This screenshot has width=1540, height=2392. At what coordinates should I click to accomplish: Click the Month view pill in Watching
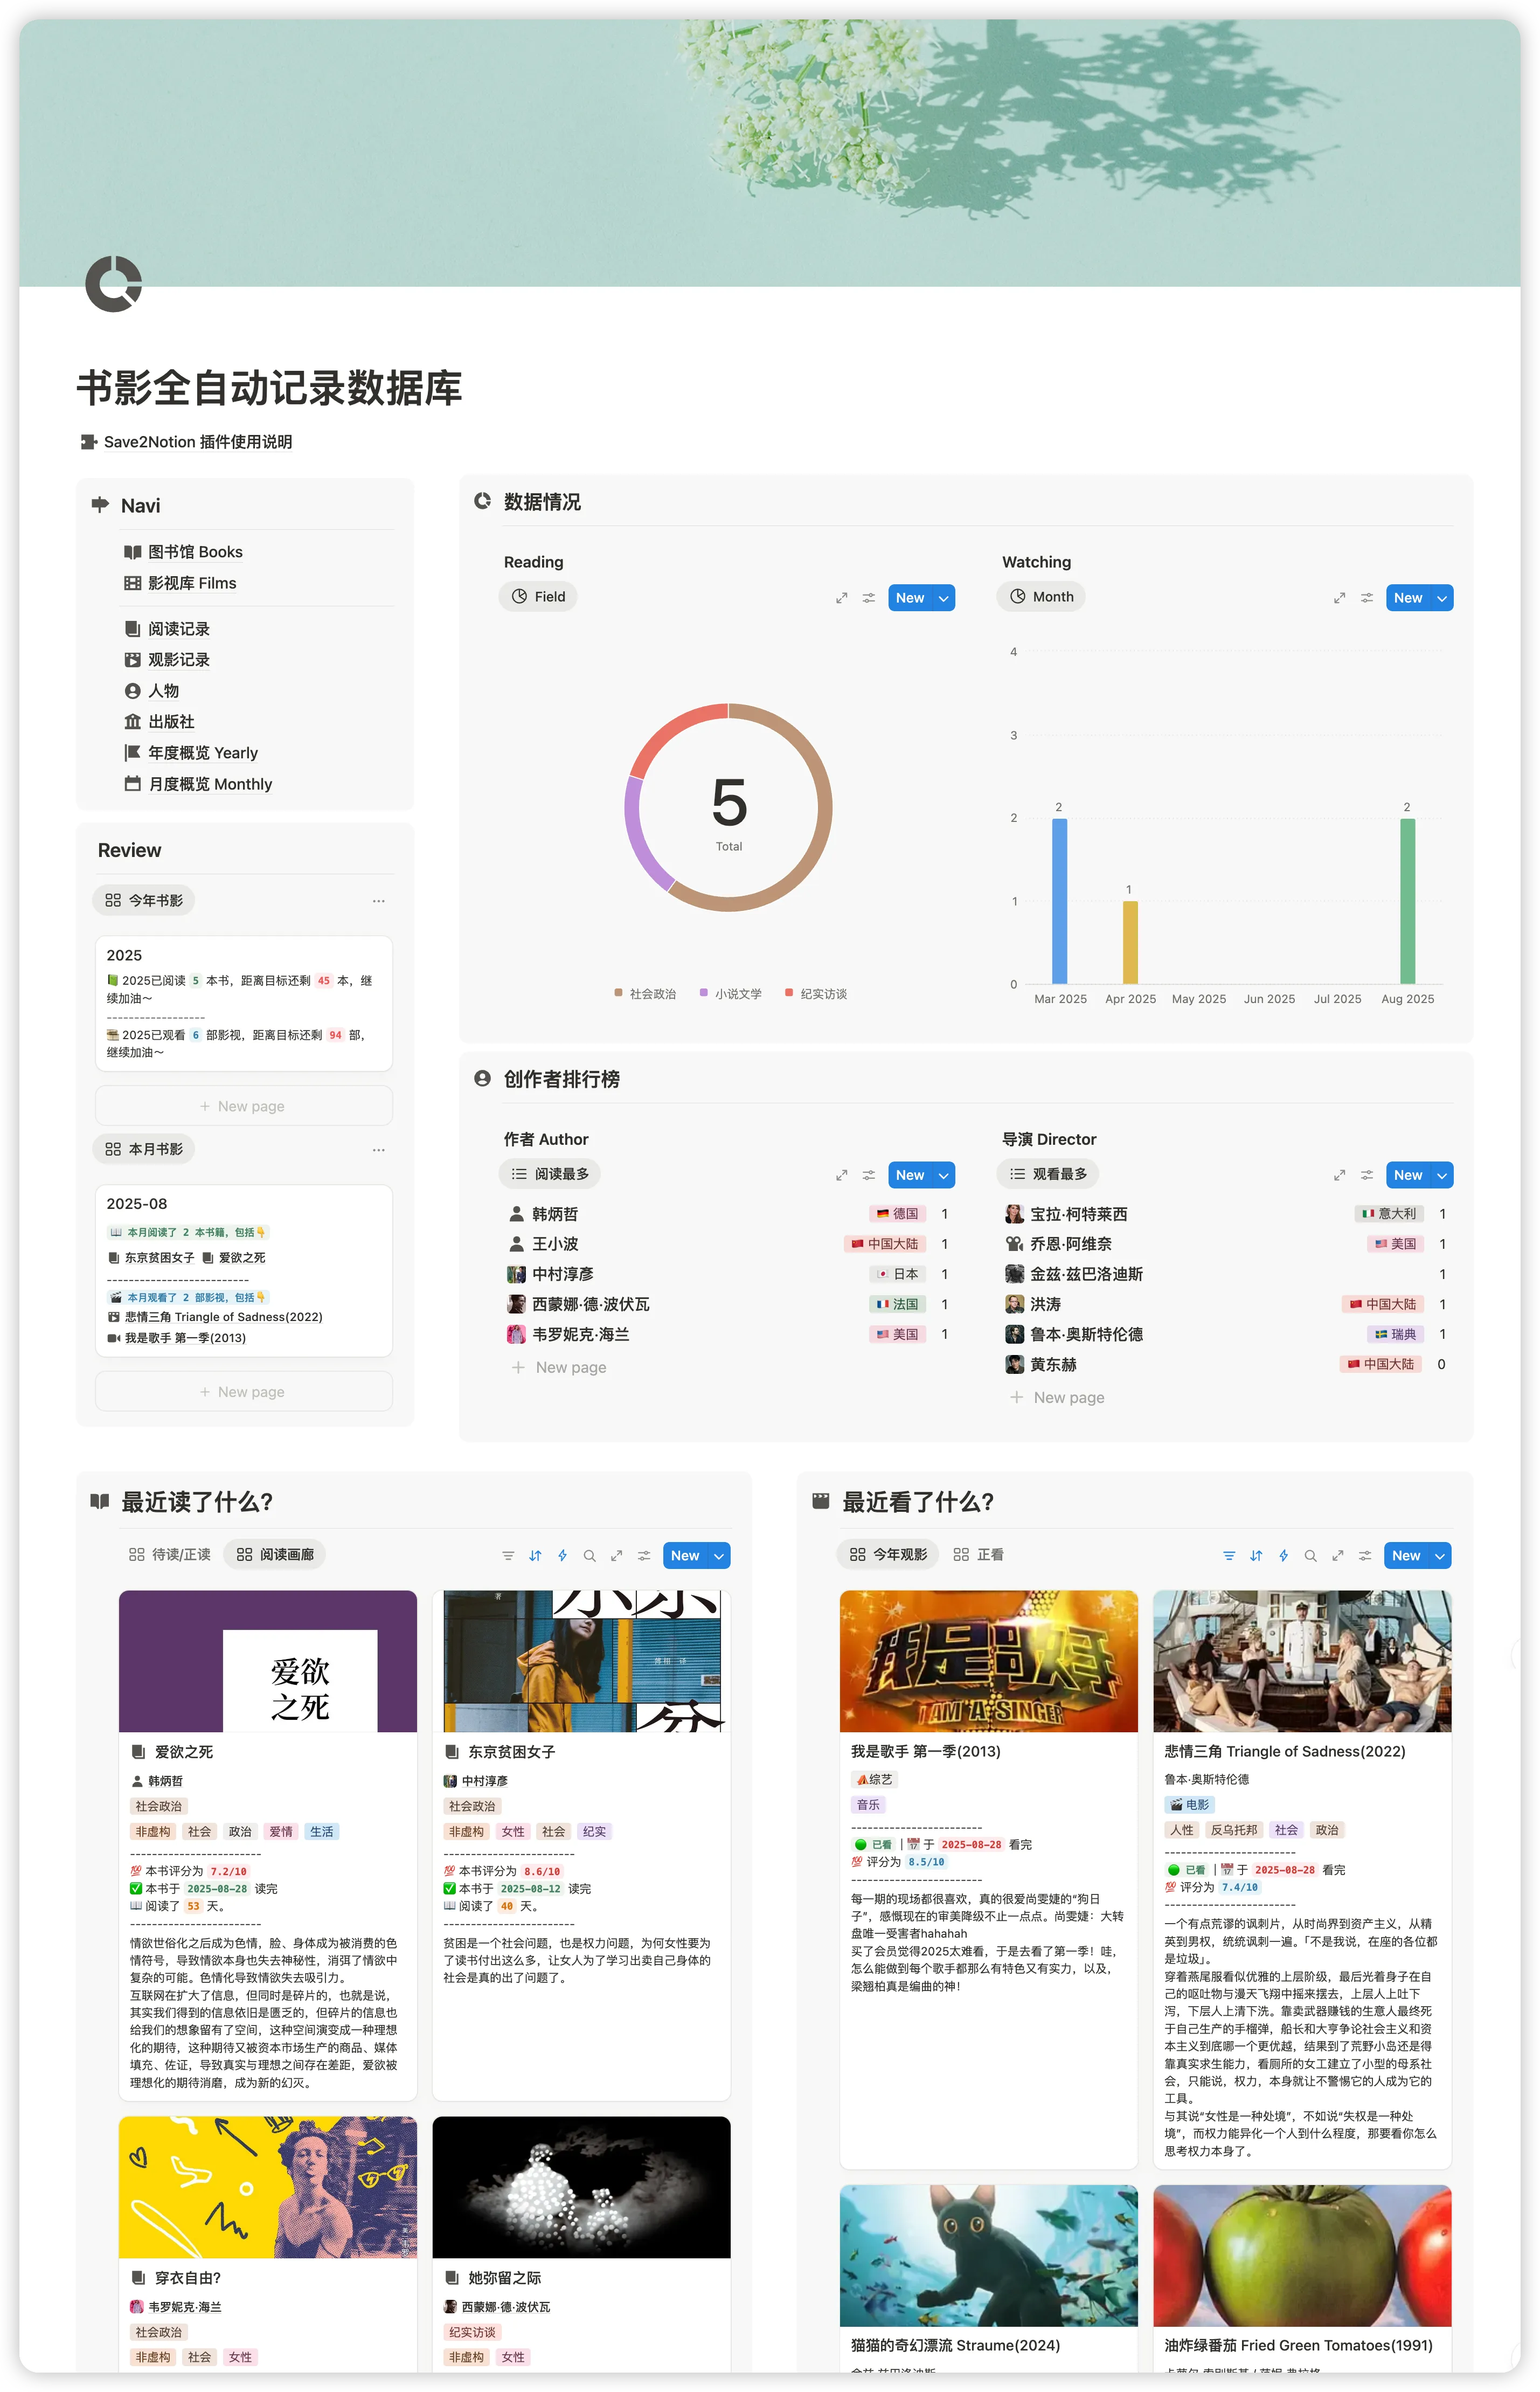tap(1041, 597)
